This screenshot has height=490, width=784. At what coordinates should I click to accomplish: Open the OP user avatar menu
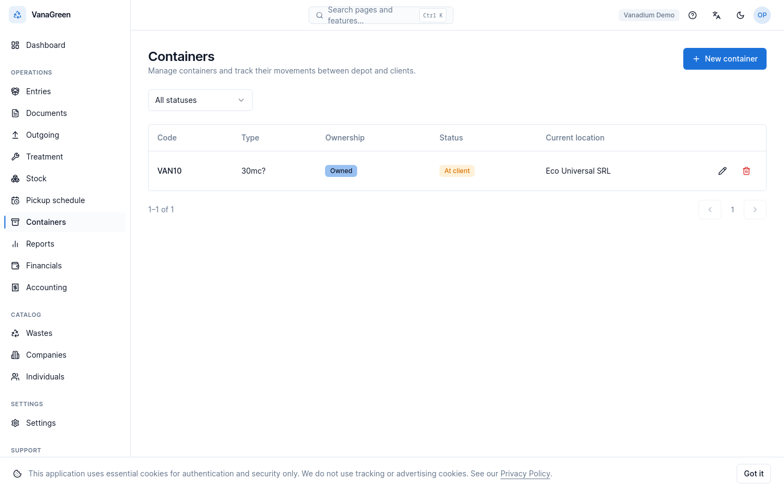[762, 15]
